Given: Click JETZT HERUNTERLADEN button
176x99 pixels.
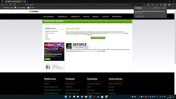Looking at the screenshot, I should 98,38.
